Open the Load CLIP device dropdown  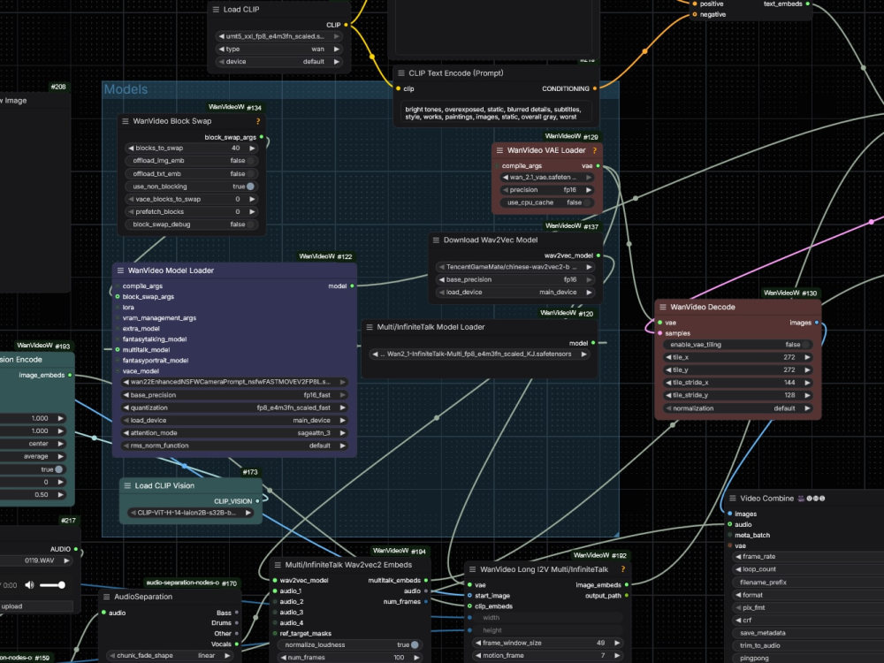tap(279, 62)
